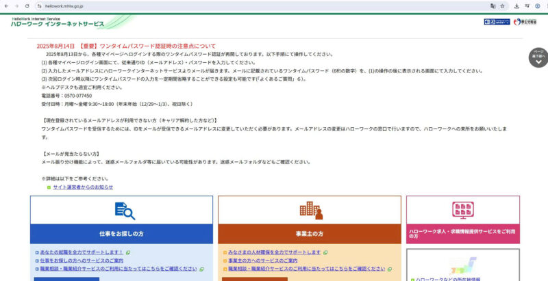The width and height of the screenshot is (548, 281).
Task: Click the 【現在登録されているメールアドレスが利用できない方 heading
Action: pos(130,120)
